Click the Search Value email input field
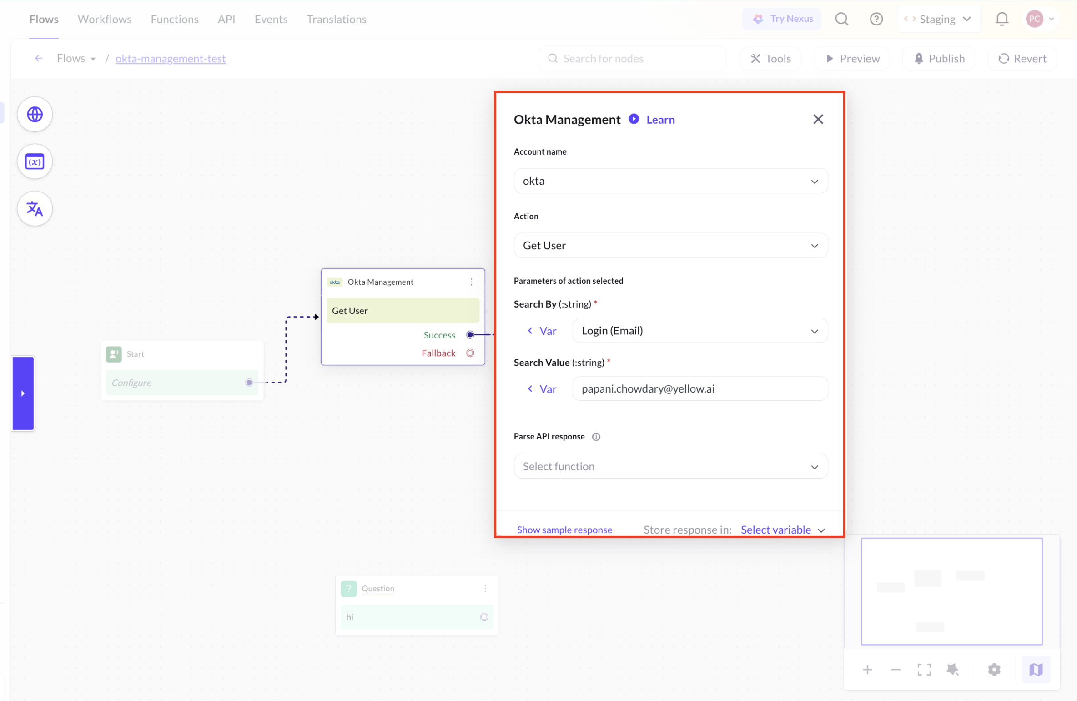This screenshot has height=701, width=1077. click(x=700, y=388)
